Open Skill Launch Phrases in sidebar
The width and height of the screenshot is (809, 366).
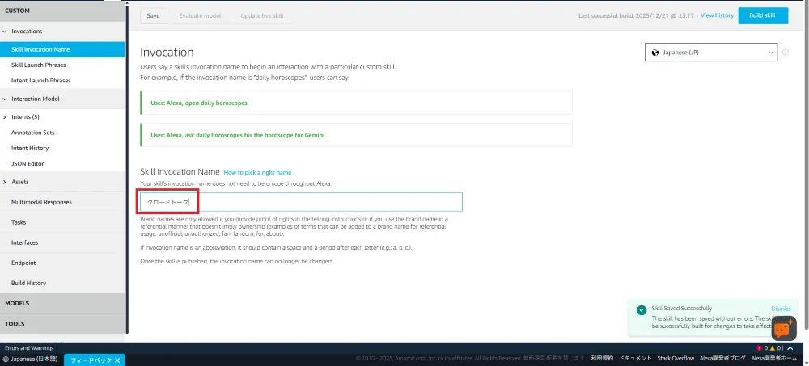point(38,65)
